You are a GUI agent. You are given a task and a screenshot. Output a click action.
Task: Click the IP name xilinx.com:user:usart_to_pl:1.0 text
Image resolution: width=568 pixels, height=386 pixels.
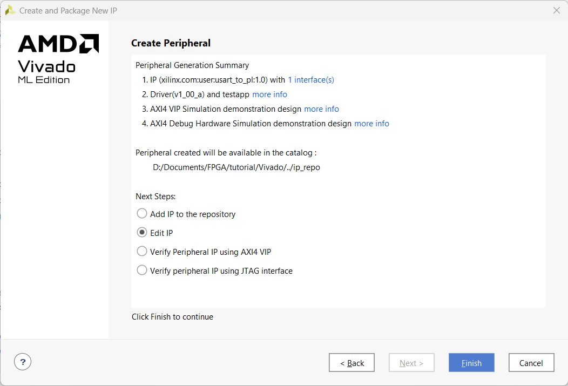coord(213,80)
